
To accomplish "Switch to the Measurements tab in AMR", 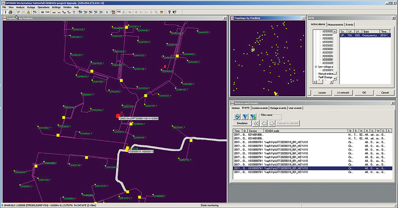I will (x=335, y=24).
